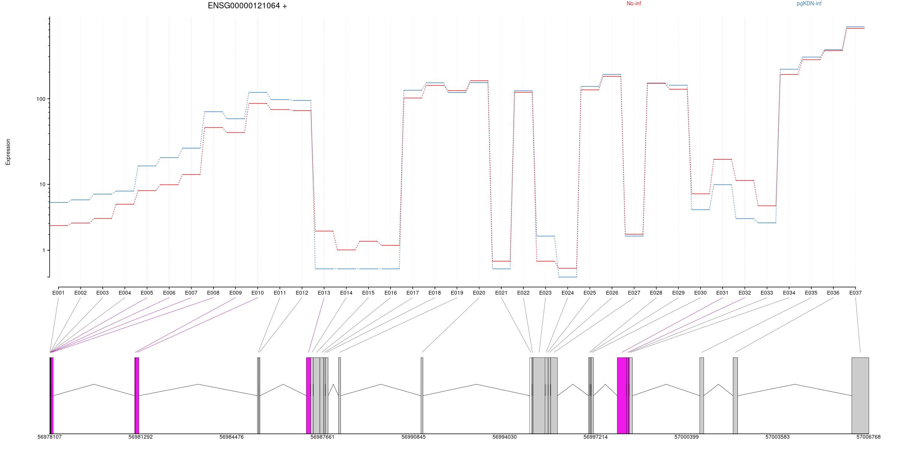Select exon bin label E028
910x455 pixels.
(x=656, y=293)
